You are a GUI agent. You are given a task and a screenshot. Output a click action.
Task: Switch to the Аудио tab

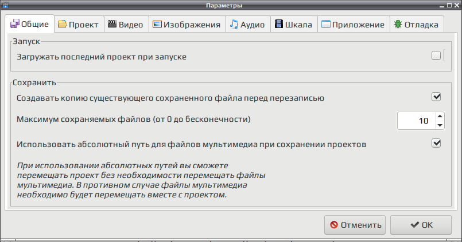(248, 24)
